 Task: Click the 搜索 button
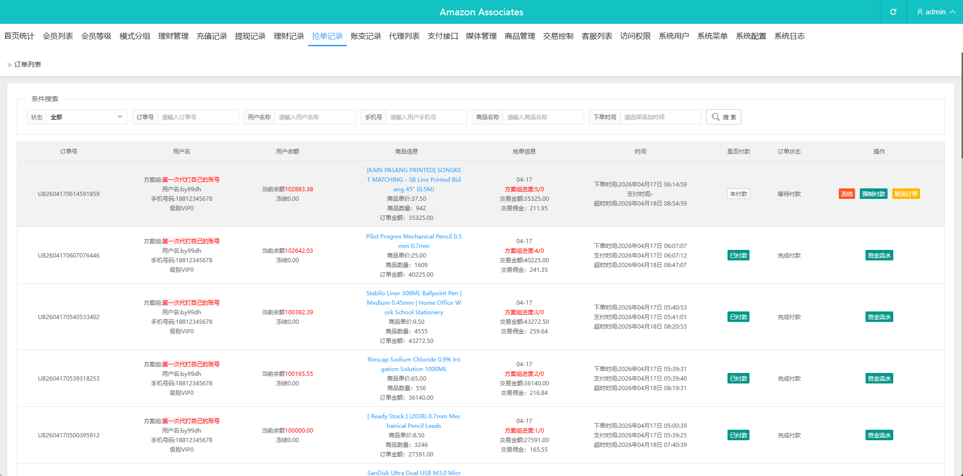(723, 117)
